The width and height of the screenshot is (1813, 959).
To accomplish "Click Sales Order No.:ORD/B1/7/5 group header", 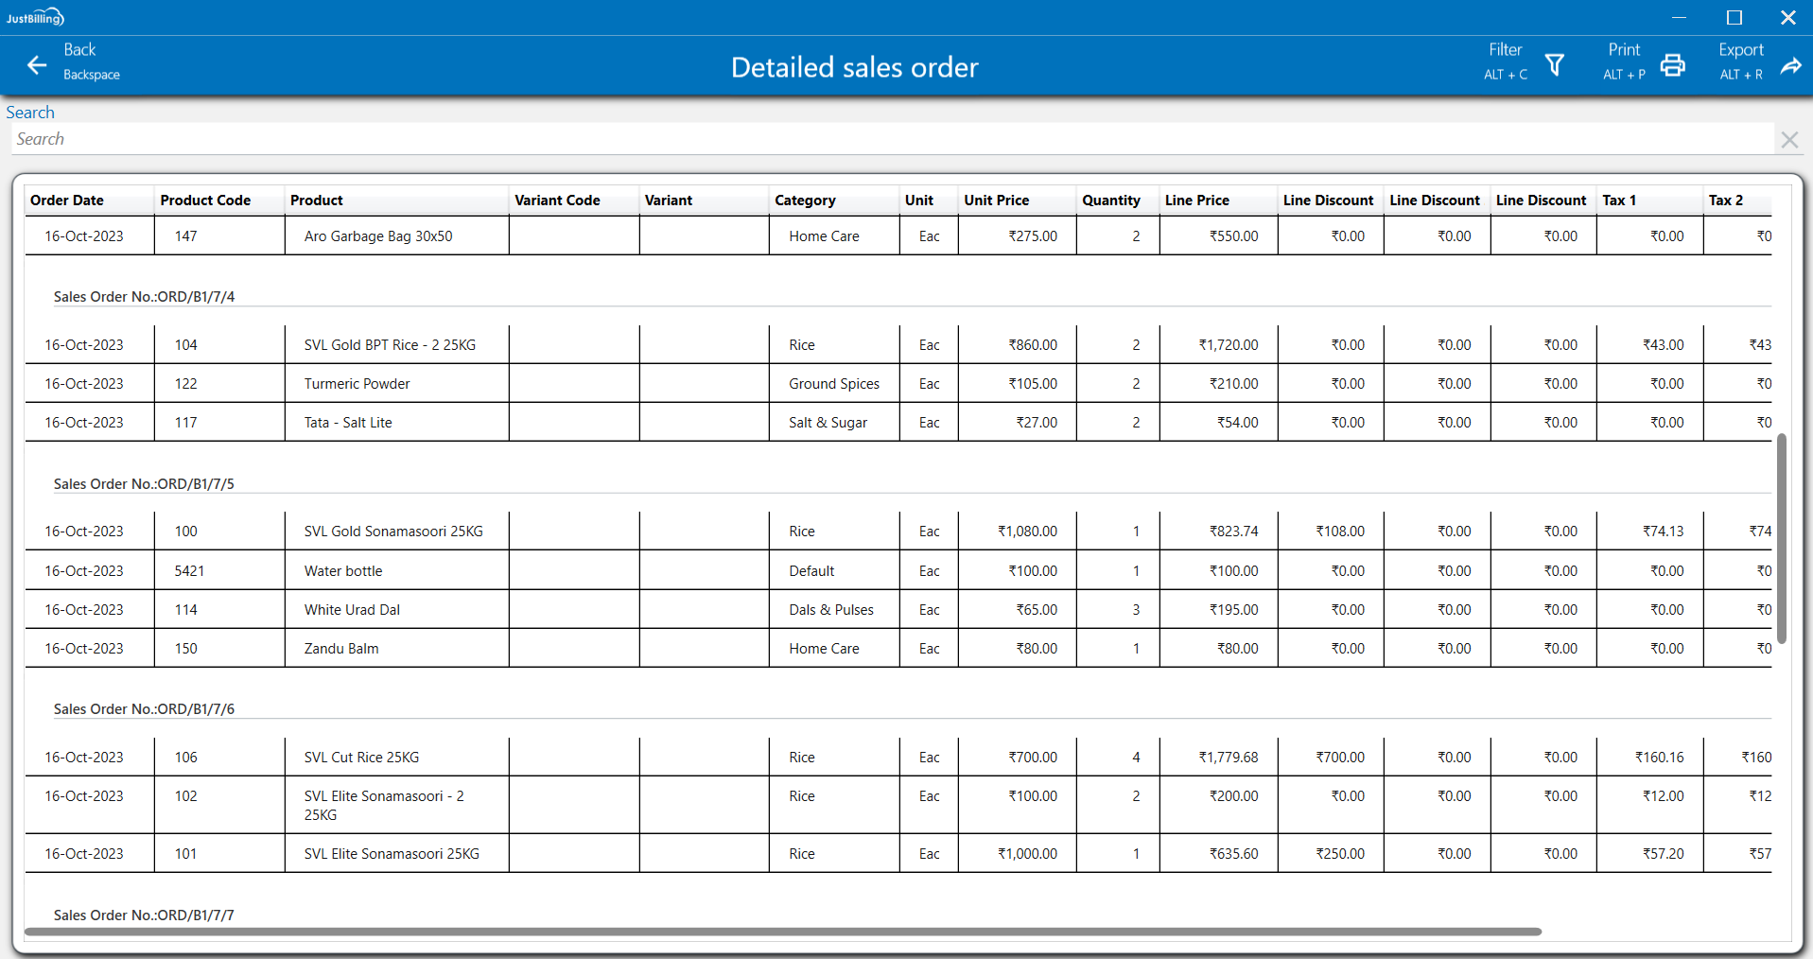I will (x=144, y=484).
